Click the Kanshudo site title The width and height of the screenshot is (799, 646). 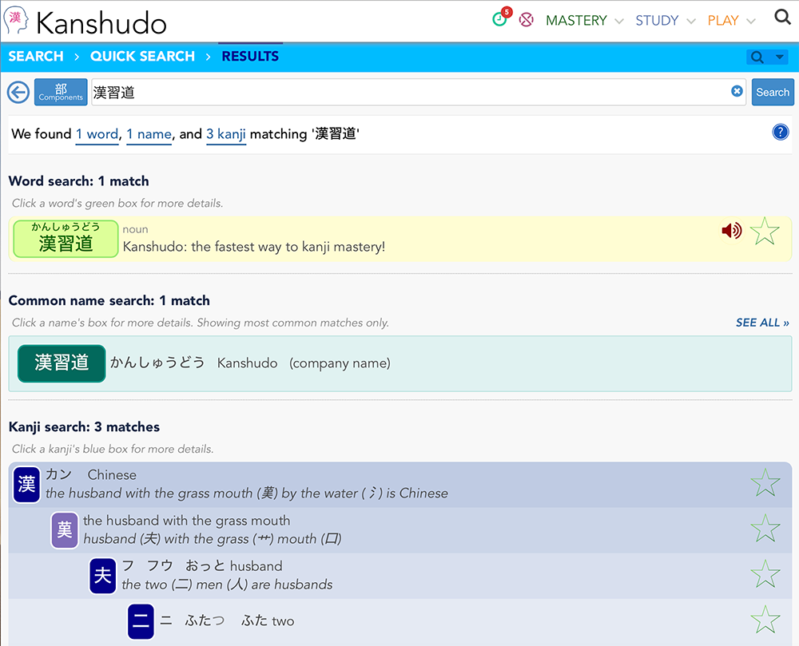[x=101, y=23]
